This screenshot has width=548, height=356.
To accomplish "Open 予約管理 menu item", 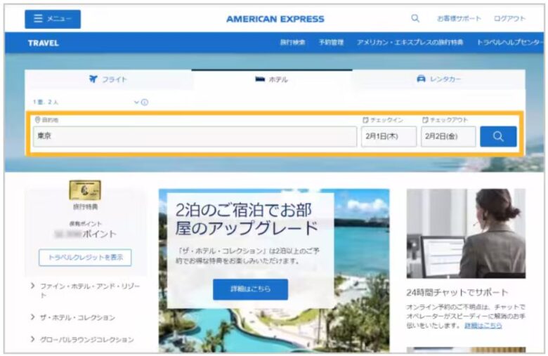I will tap(331, 43).
